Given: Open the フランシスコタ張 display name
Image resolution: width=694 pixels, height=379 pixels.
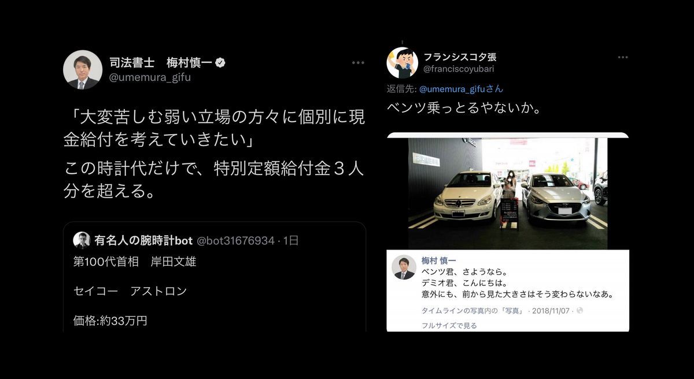Looking at the screenshot, I should coord(460,57).
